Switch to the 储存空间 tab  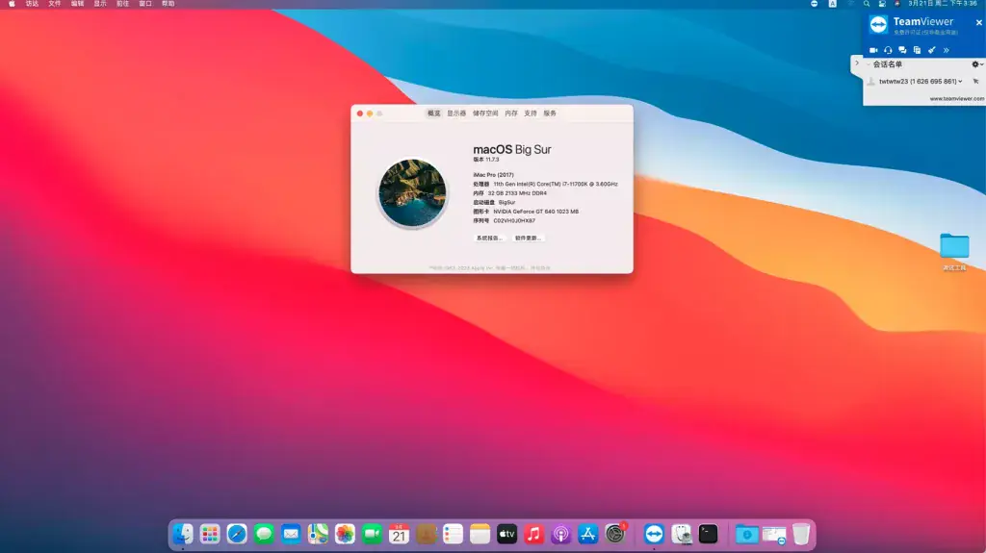485,113
